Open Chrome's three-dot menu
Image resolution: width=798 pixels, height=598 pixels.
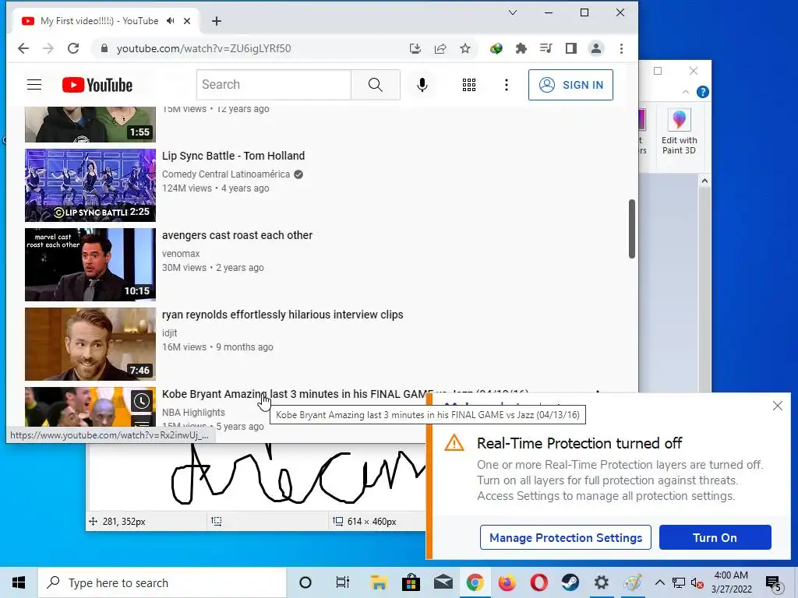tap(621, 48)
